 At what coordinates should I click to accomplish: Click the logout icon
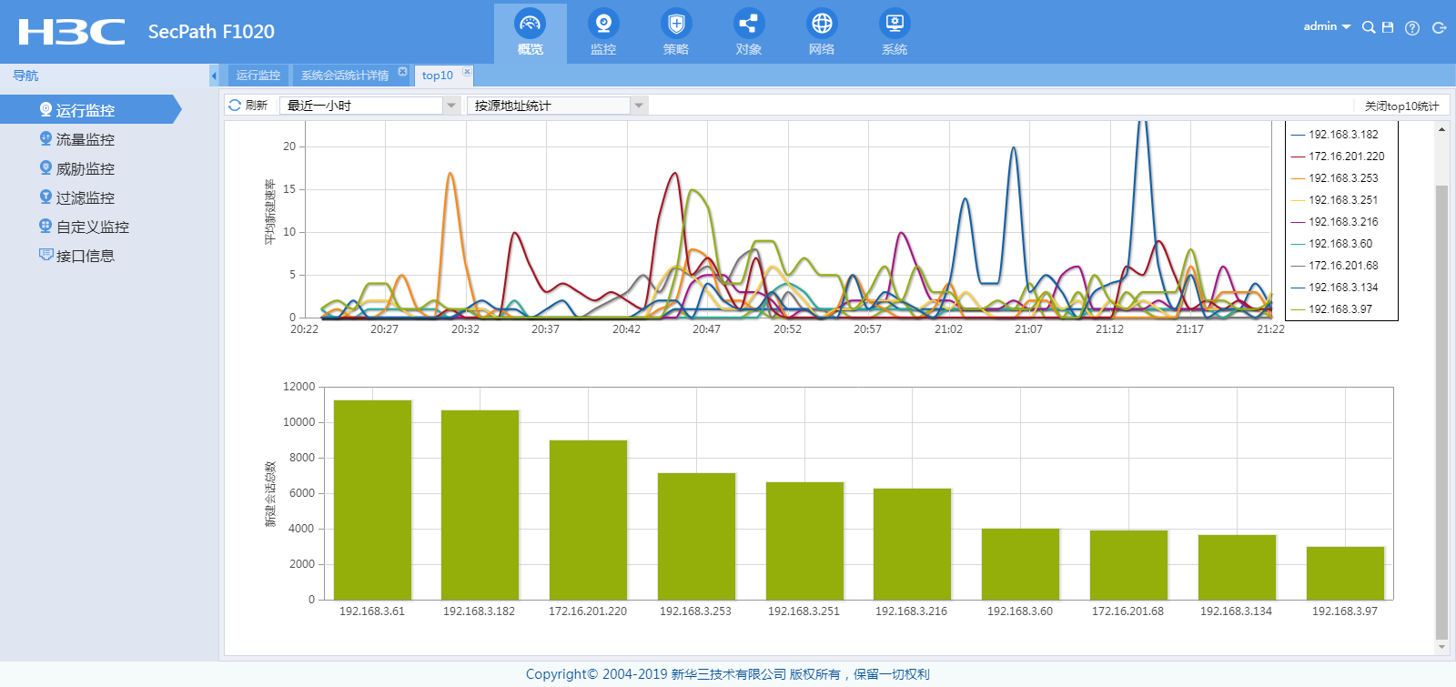1439,28
